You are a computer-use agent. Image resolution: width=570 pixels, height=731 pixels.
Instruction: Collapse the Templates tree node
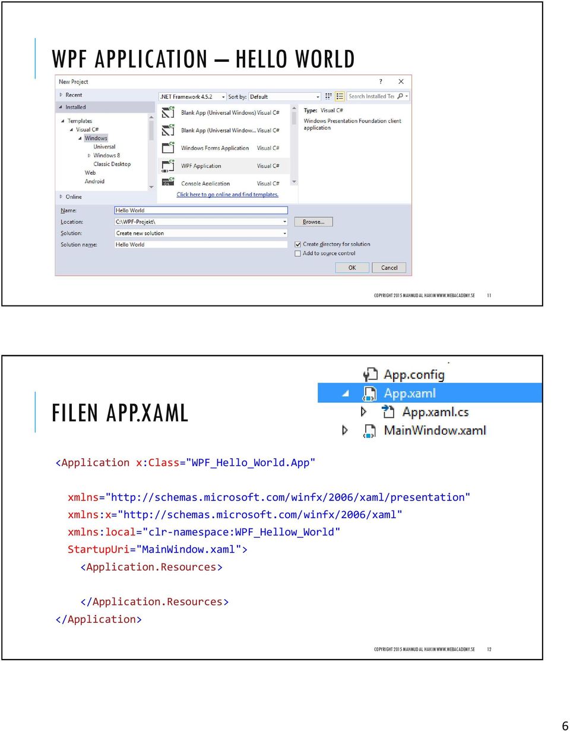pyautogui.click(x=62, y=121)
